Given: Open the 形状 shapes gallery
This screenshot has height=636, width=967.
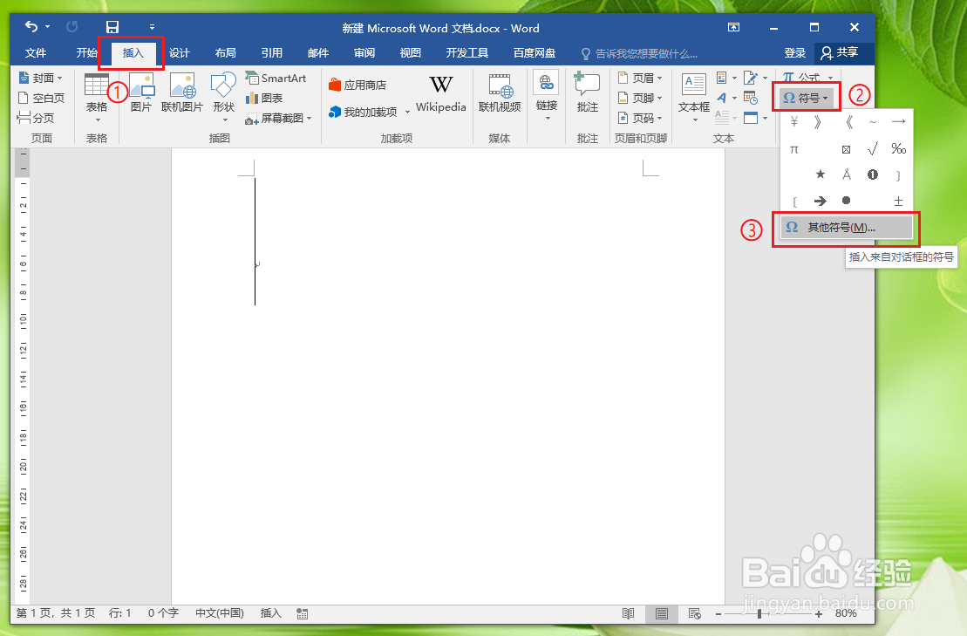Looking at the screenshot, I should 223,97.
